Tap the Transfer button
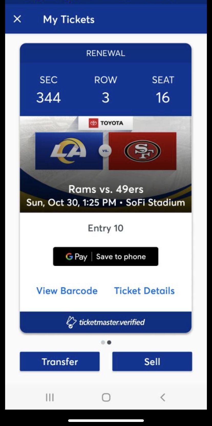 tap(60, 361)
